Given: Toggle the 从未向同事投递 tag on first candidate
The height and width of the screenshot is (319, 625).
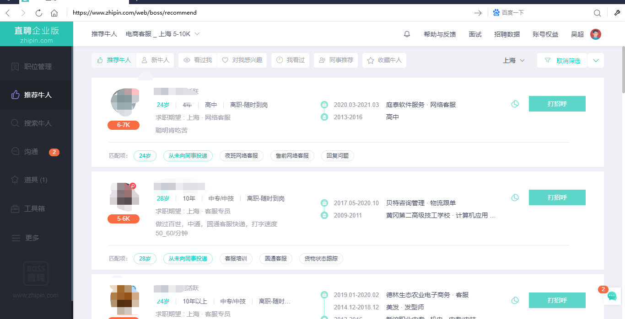Looking at the screenshot, I should pos(188,156).
